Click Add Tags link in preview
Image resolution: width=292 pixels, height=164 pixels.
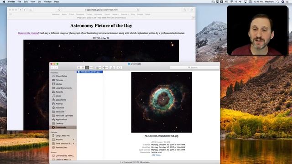click(x=156, y=155)
